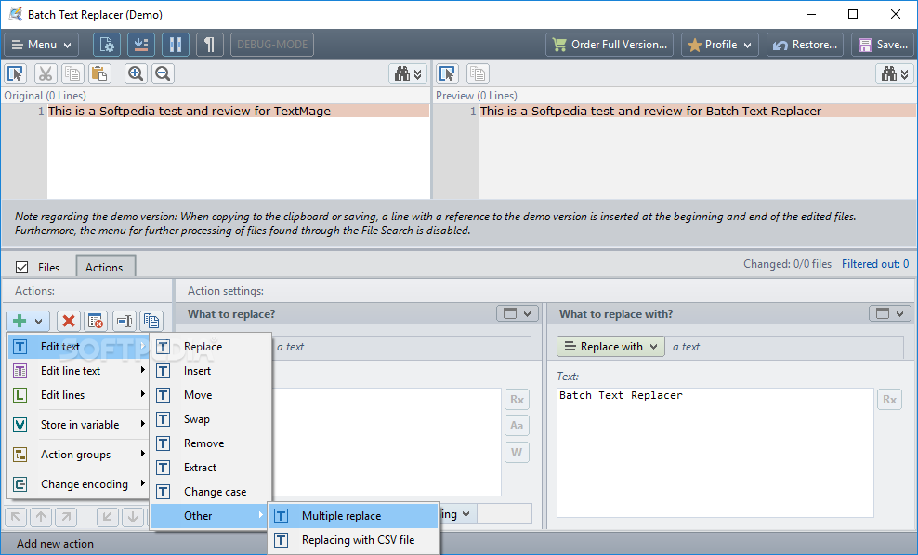The height and width of the screenshot is (555, 918).
Task: Open the Menu dropdown
Action: click(x=41, y=45)
